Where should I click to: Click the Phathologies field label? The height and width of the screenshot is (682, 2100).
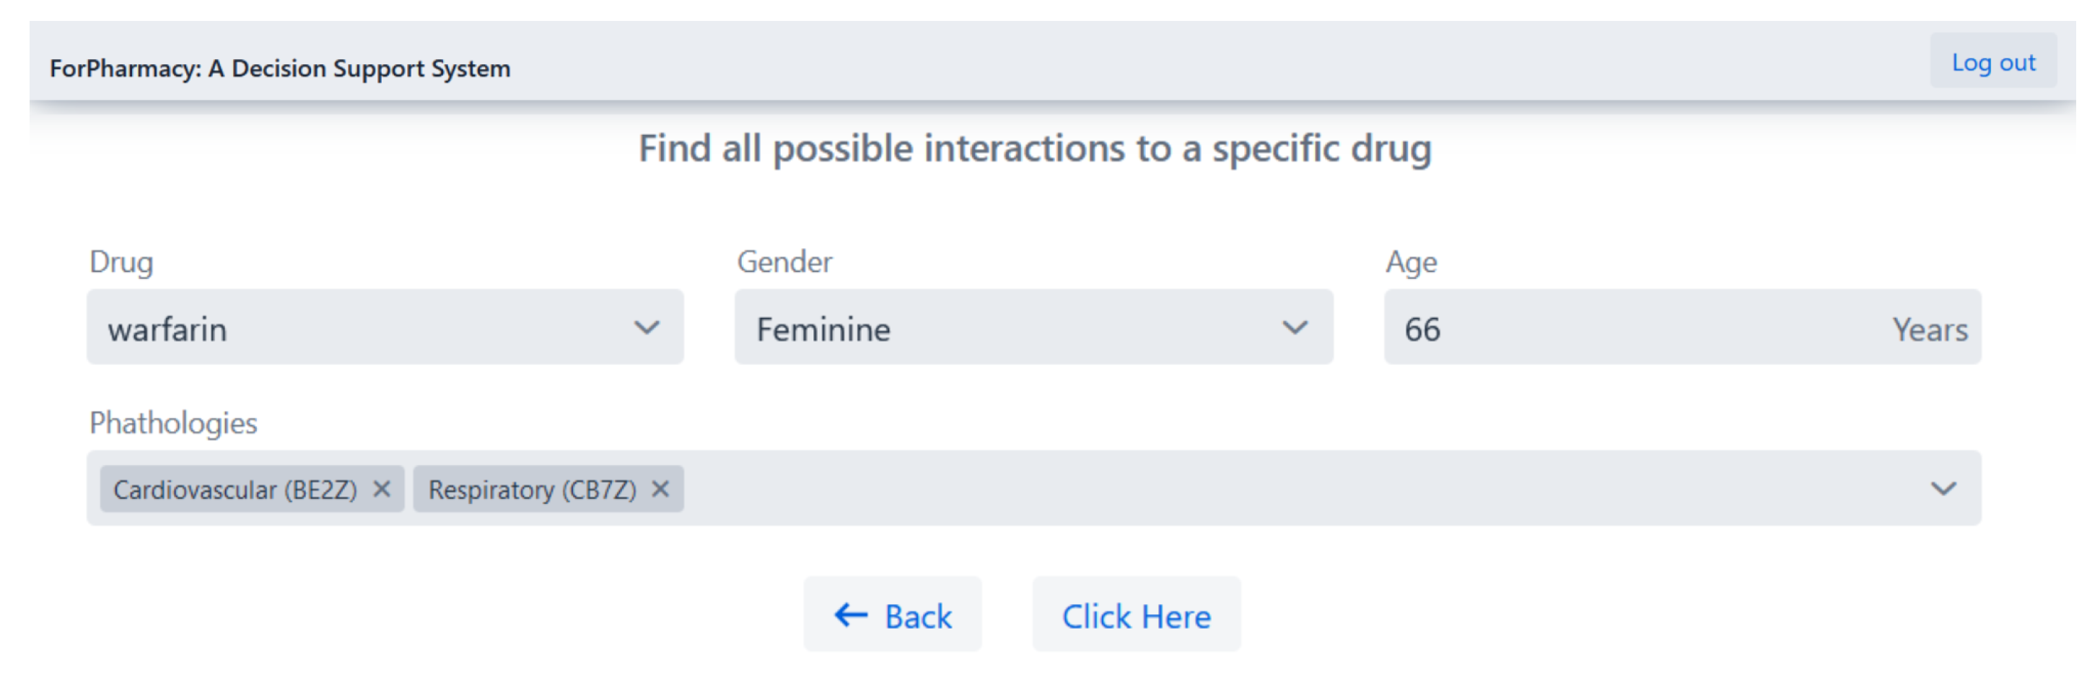tap(172, 423)
